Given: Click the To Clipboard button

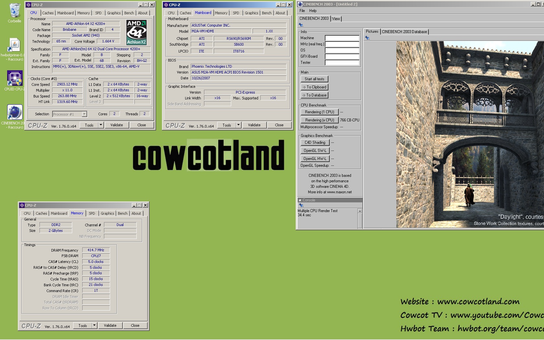Looking at the screenshot, I should (x=314, y=87).
